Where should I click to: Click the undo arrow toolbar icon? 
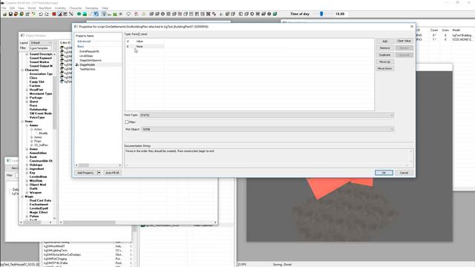point(41,14)
